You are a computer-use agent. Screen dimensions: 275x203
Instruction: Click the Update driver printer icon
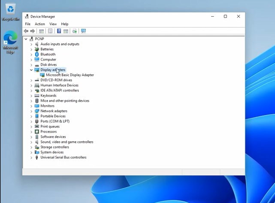75,31
